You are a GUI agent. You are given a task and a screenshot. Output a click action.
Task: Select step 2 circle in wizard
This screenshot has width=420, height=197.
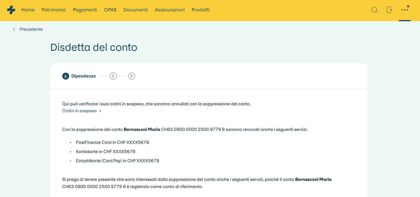pos(113,76)
